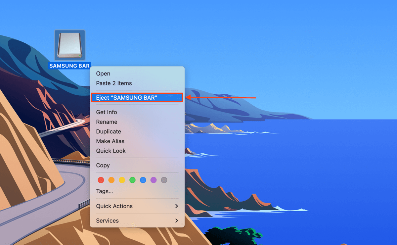Screen dimensions: 397x245
Task: Open the Tags... menu option
Action: pos(137,191)
